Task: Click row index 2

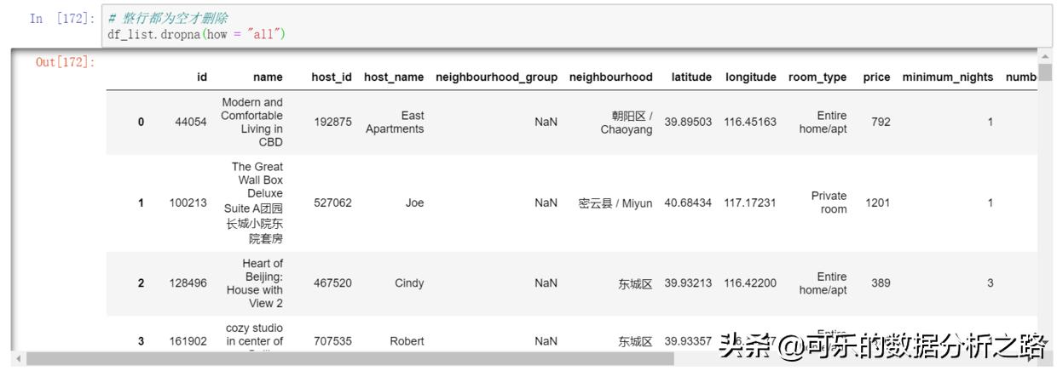Action: pos(142,283)
